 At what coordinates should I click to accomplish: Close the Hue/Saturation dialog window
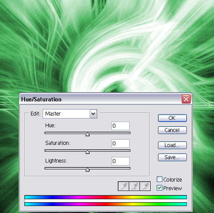[186, 99]
